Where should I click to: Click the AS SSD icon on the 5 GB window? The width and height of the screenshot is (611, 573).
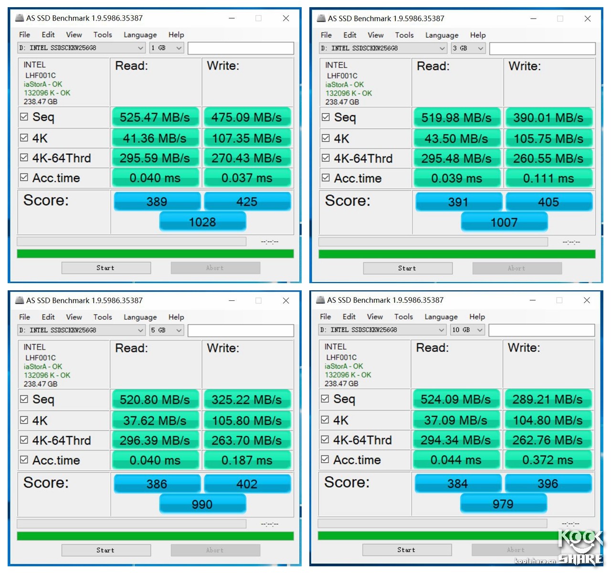(20, 300)
